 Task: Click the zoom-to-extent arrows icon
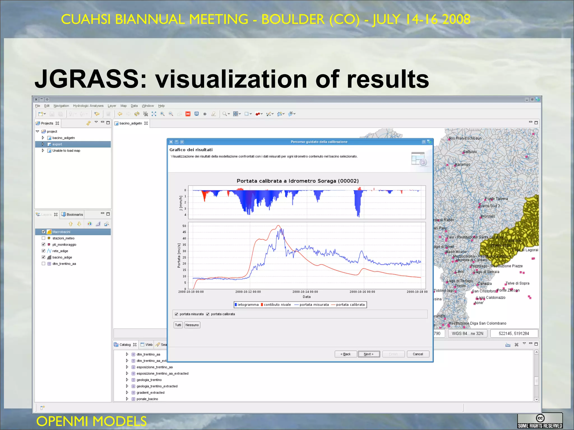(154, 114)
